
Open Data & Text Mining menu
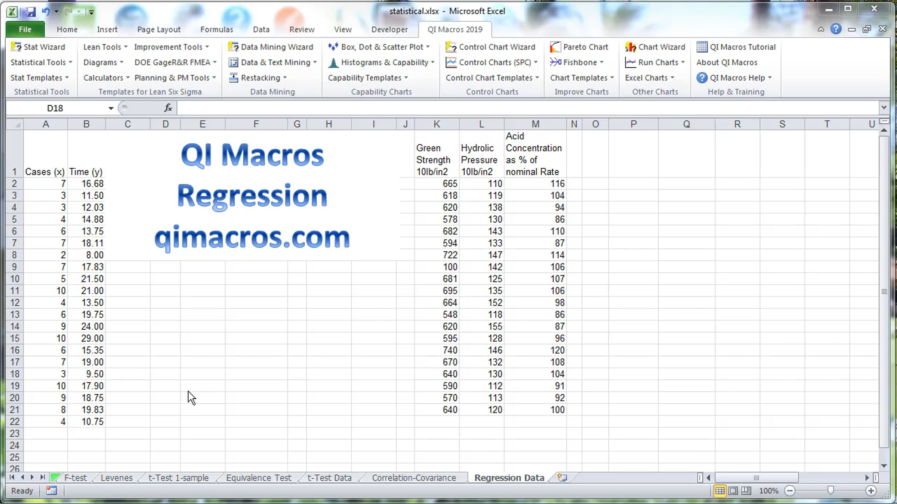click(x=273, y=62)
